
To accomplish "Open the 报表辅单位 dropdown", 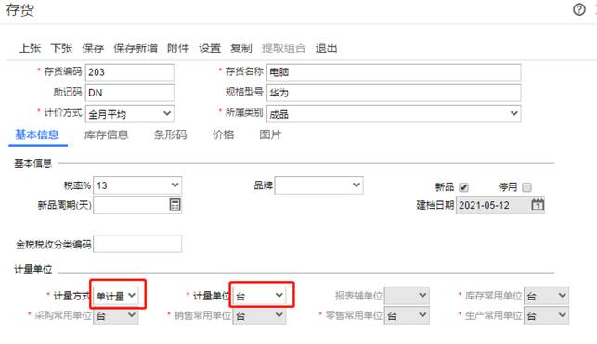I will (407, 296).
